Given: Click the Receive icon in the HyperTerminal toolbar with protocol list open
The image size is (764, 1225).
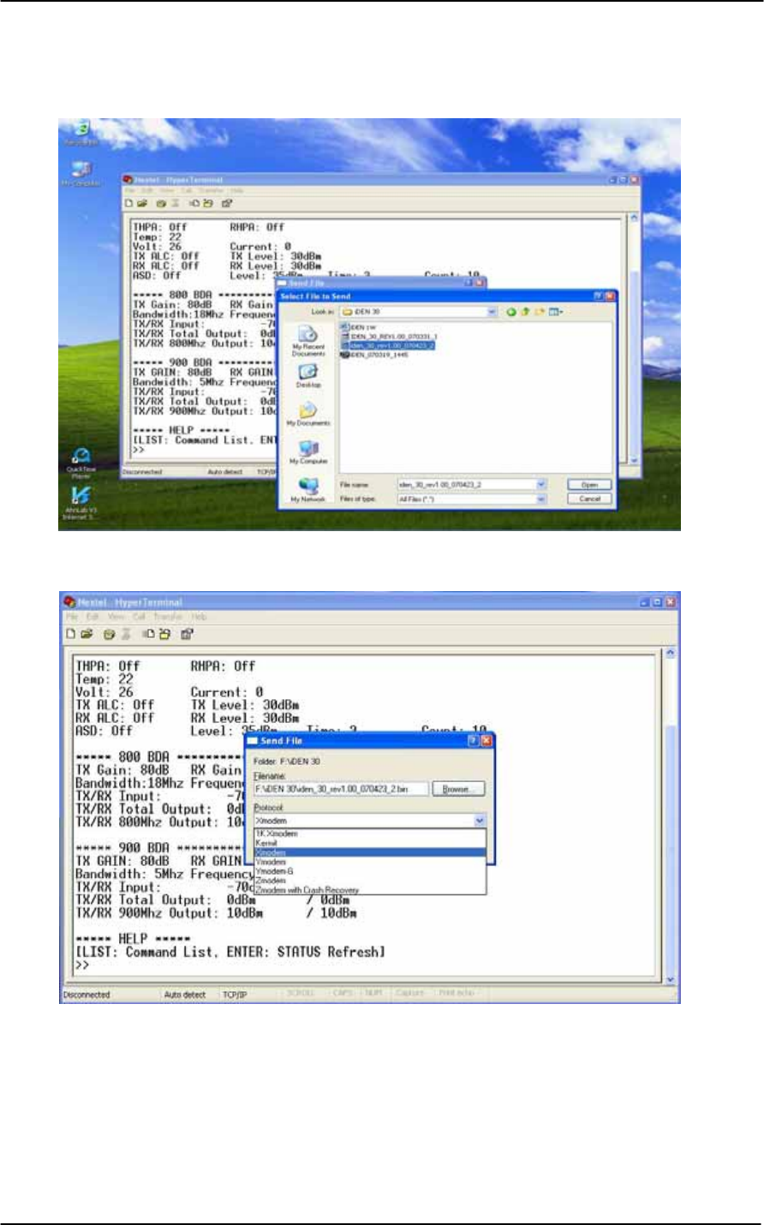Looking at the screenshot, I should click(164, 635).
